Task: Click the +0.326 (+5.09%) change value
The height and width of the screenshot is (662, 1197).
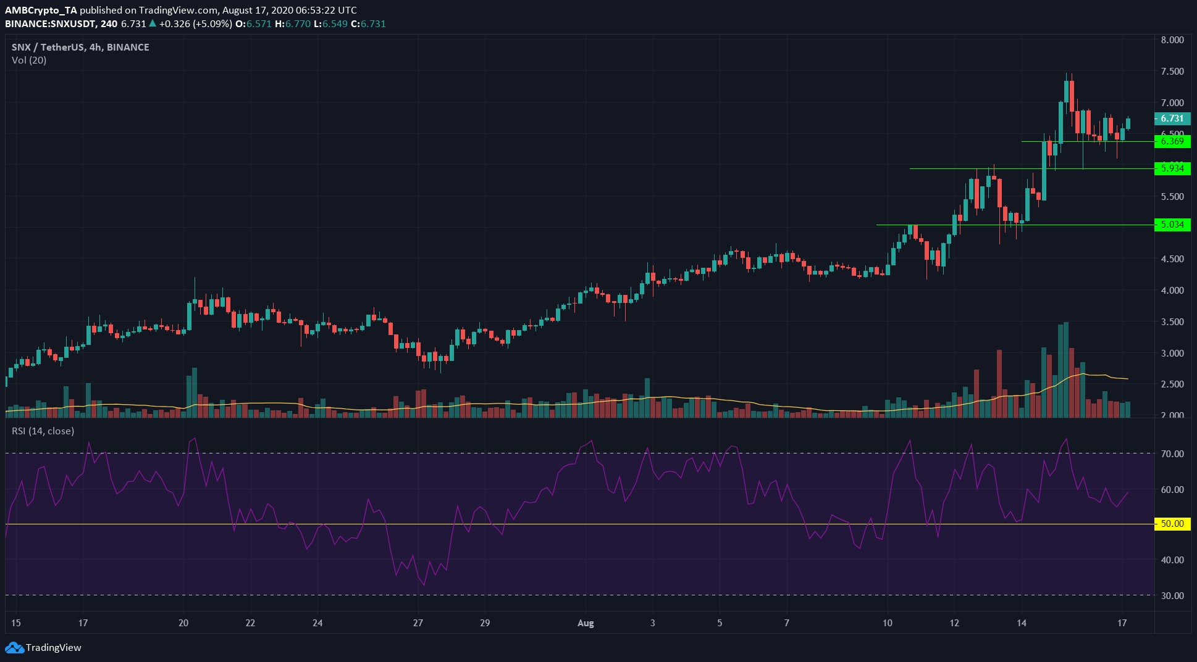Action: [195, 24]
